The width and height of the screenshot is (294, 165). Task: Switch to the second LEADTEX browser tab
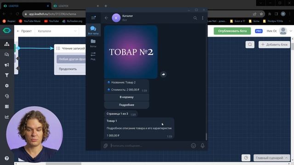coord(76,6)
